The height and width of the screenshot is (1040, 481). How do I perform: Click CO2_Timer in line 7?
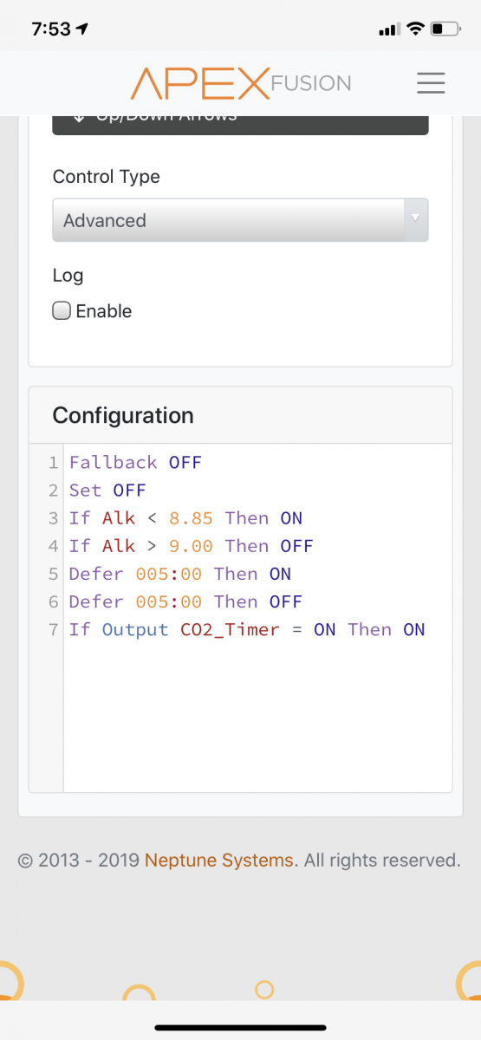[x=230, y=629]
